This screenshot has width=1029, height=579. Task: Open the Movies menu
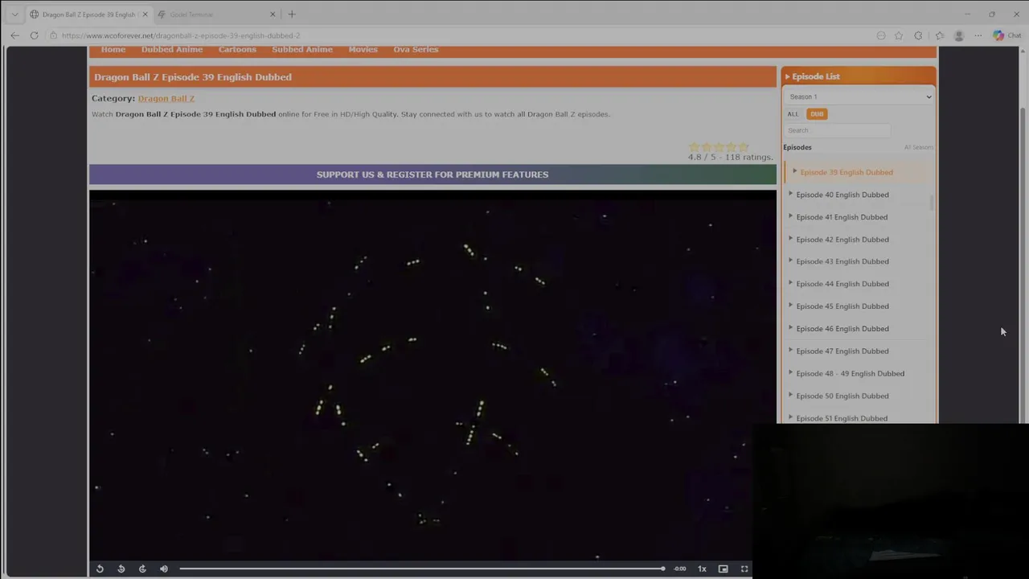tap(363, 49)
